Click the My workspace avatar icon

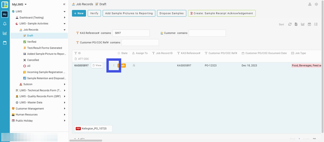click(x=5, y=14)
